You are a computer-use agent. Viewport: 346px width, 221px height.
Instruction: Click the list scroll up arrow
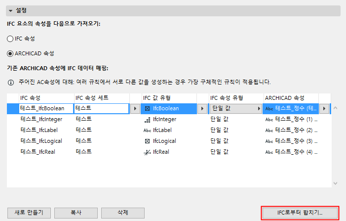click(x=336, y=108)
